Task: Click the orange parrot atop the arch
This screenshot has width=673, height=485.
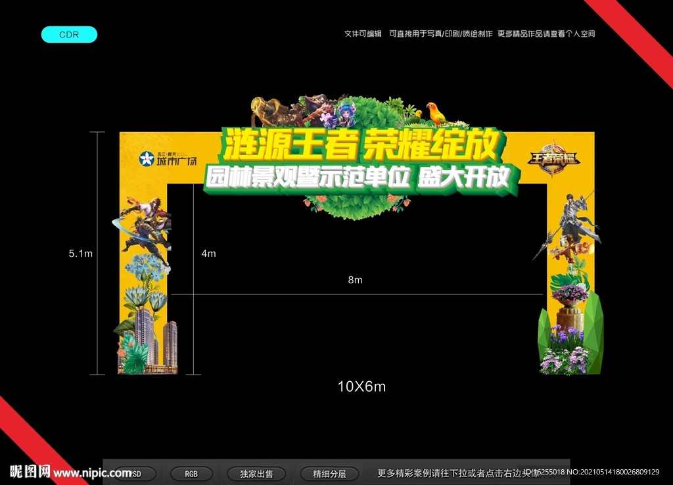Action: pos(436,113)
